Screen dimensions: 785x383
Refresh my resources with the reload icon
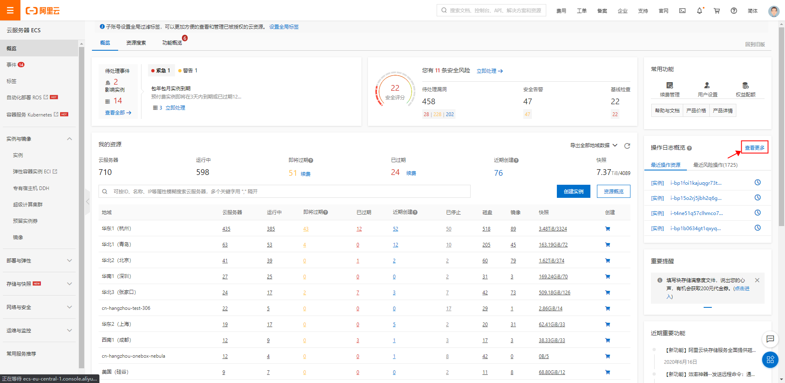click(x=627, y=146)
